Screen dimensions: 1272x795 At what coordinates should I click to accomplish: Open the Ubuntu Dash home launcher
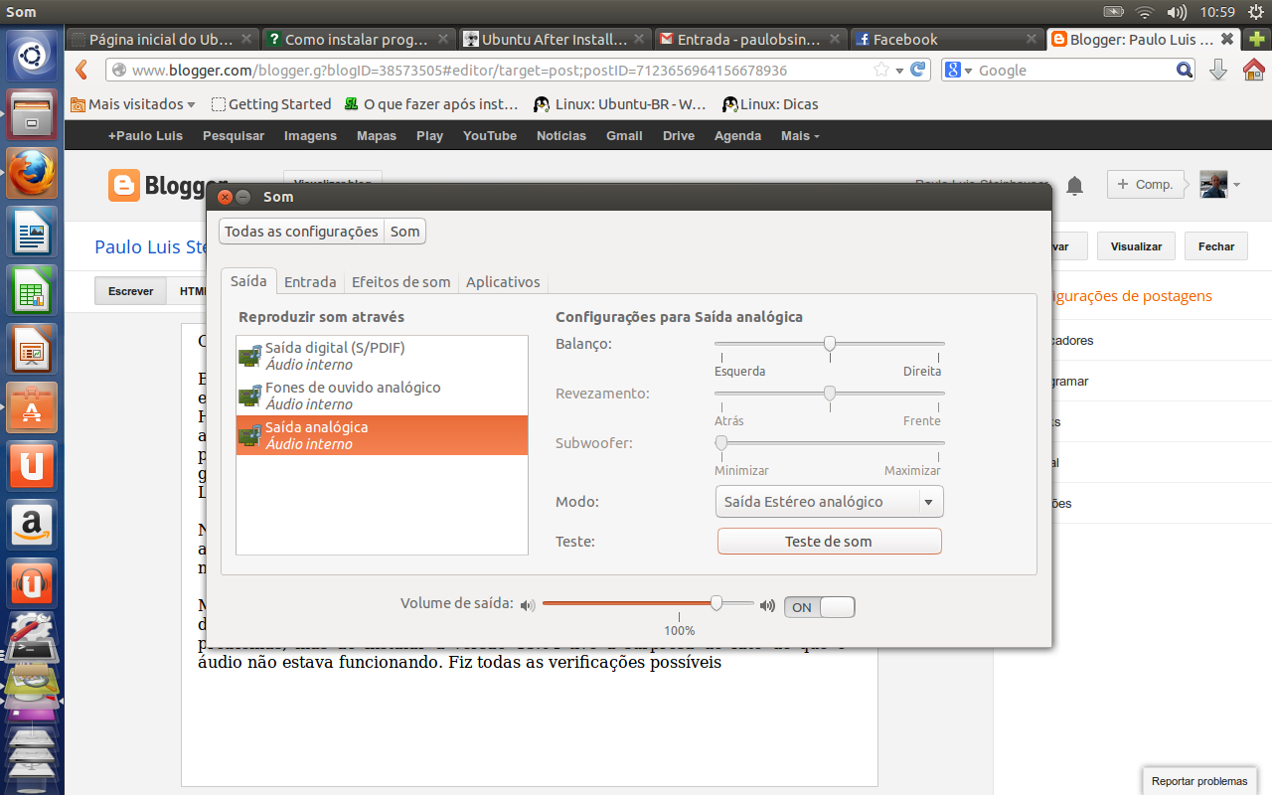(x=32, y=57)
